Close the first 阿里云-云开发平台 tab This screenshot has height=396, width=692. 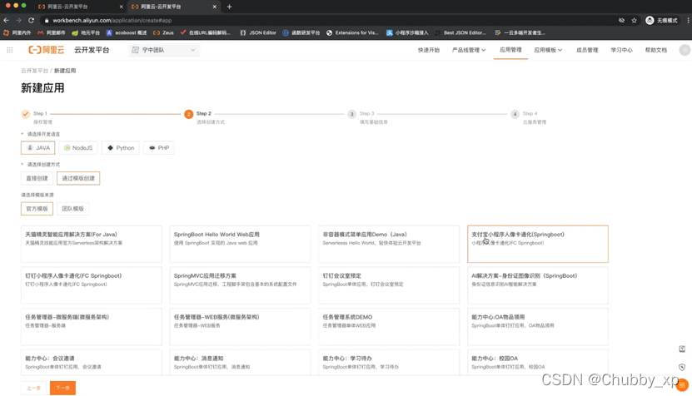[x=122, y=7]
